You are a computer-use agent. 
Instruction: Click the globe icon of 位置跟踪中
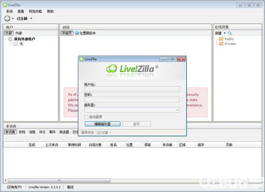[76, 33]
